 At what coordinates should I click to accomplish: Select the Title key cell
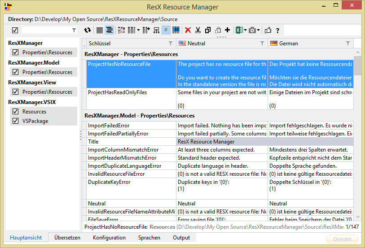(131, 142)
